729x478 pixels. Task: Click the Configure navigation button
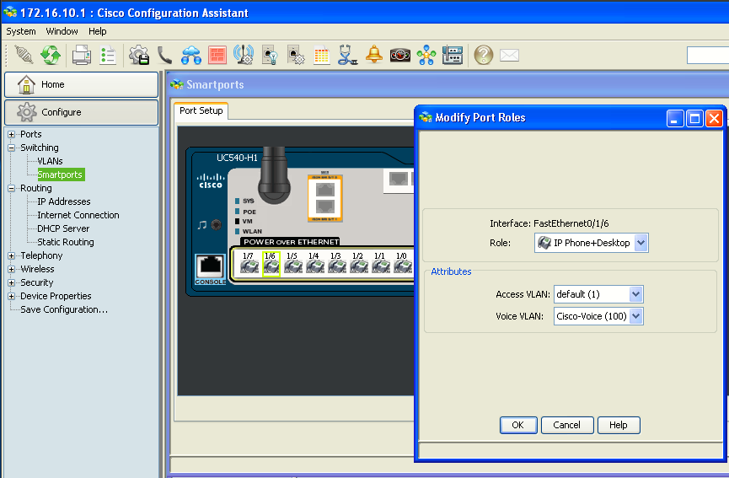tap(82, 112)
